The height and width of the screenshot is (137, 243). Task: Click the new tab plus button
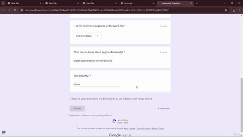coord(197,3)
